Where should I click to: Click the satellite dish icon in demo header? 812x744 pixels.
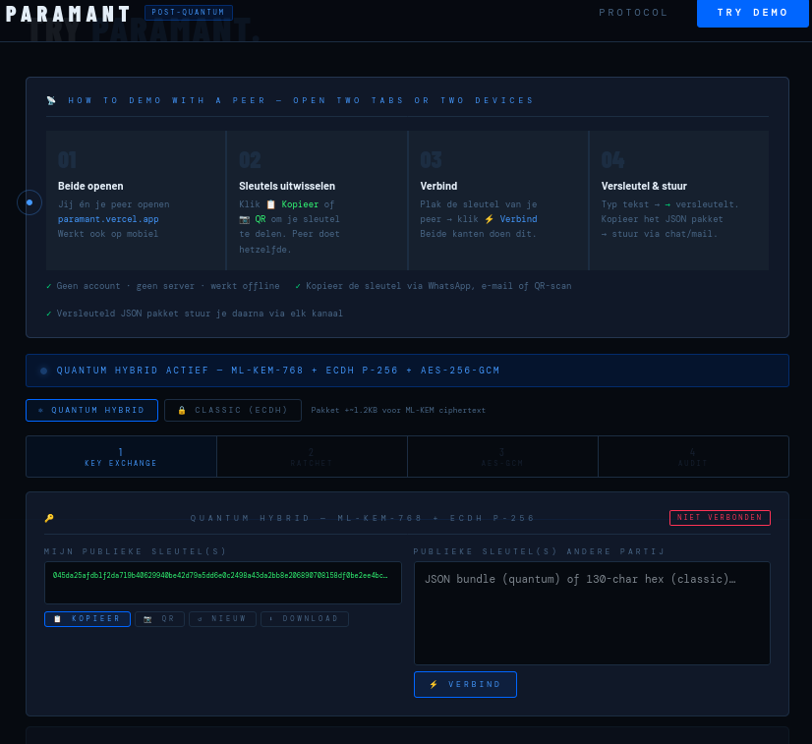(x=51, y=100)
